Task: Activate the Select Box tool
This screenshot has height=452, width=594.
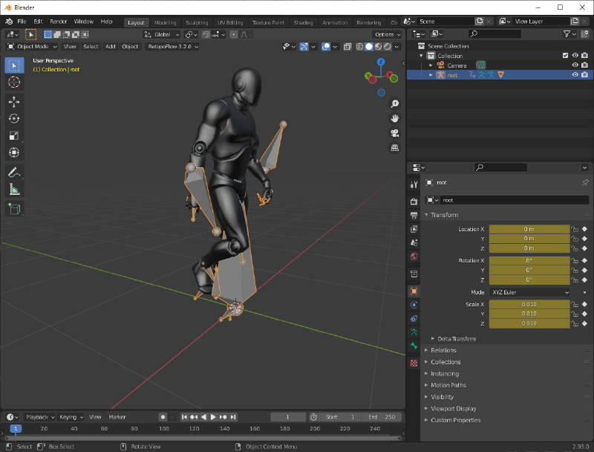Action: pyautogui.click(x=14, y=65)
